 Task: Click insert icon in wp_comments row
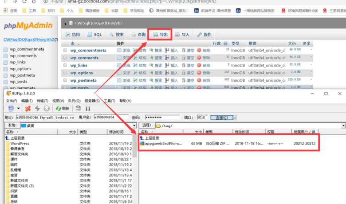(167, 58)
